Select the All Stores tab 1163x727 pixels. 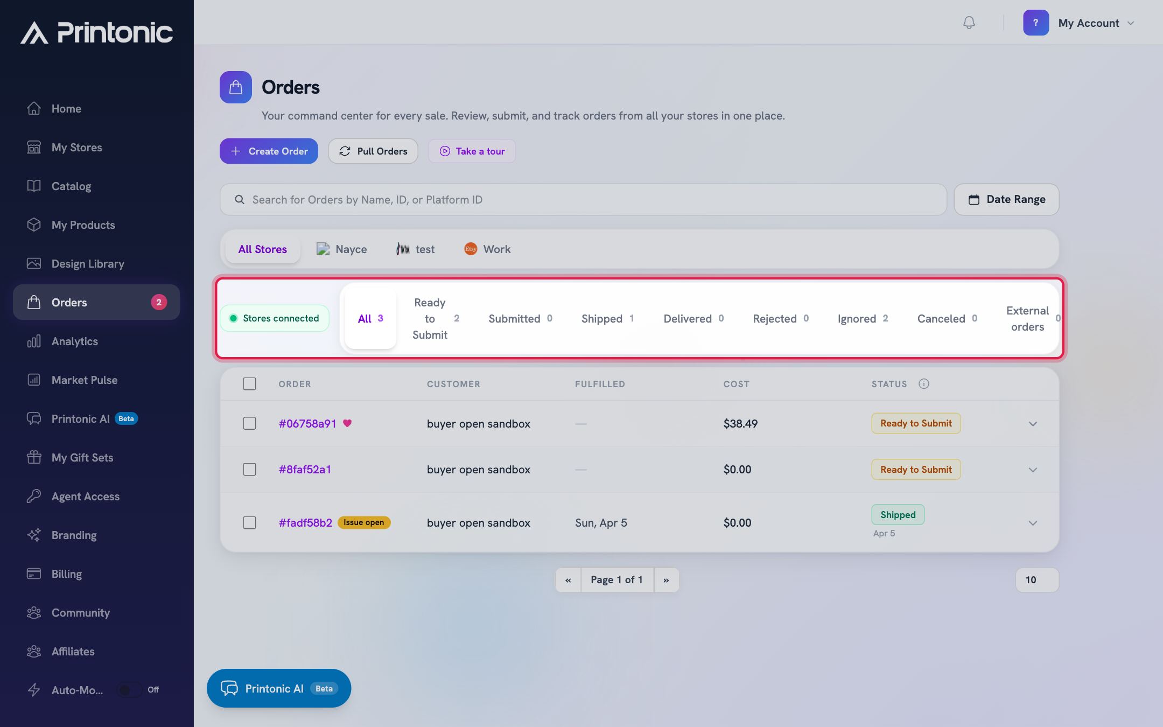pyautogui.click(x=263, y=249)
